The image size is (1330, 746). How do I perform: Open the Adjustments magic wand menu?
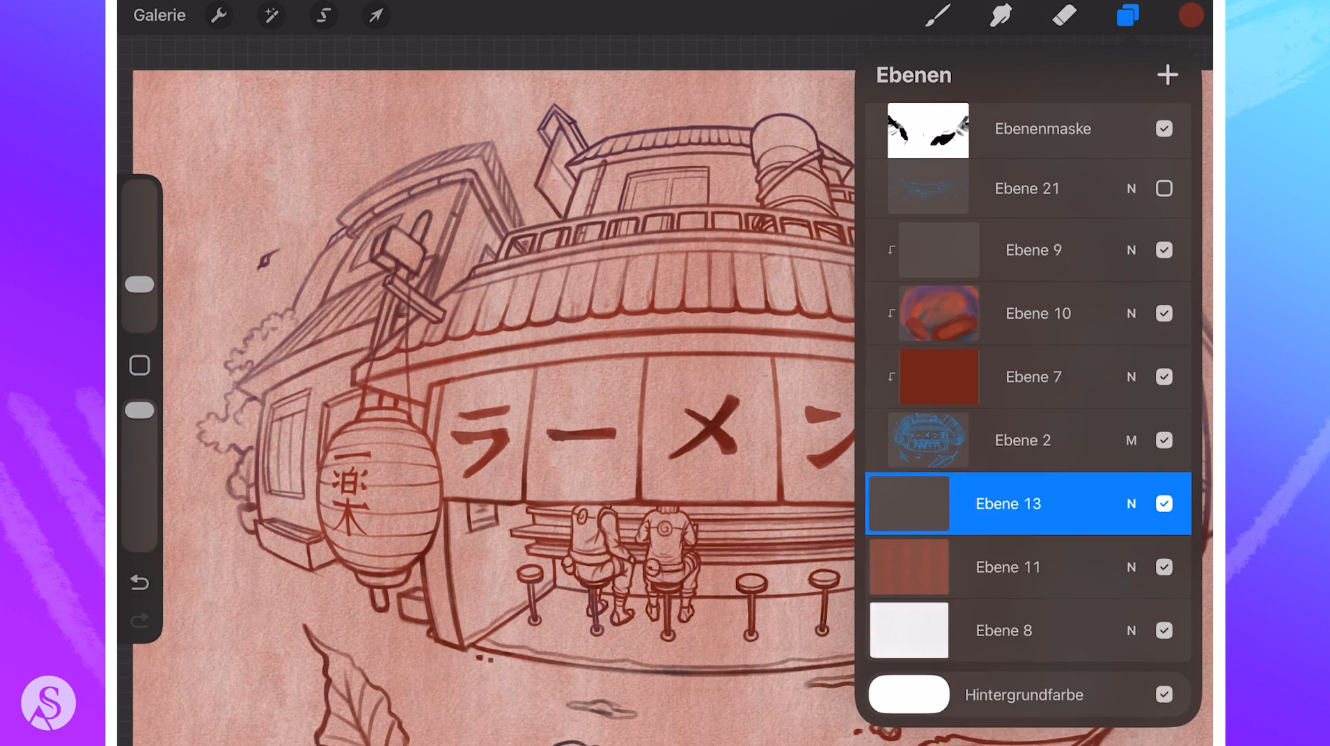pyautogui.click(x=271, y=15)
